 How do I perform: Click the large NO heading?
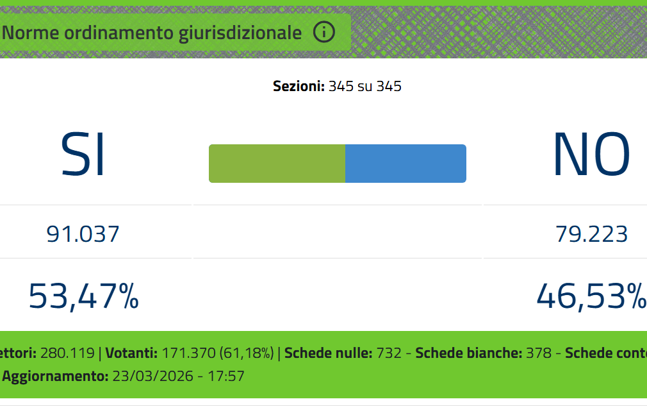[x=591, y=155]
